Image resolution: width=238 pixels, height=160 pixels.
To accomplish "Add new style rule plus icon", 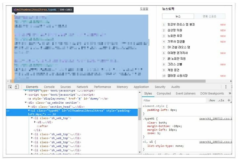I will coord(229,100).
